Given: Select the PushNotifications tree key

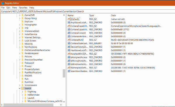Looking at the screenshot, I should coord(33,73).
